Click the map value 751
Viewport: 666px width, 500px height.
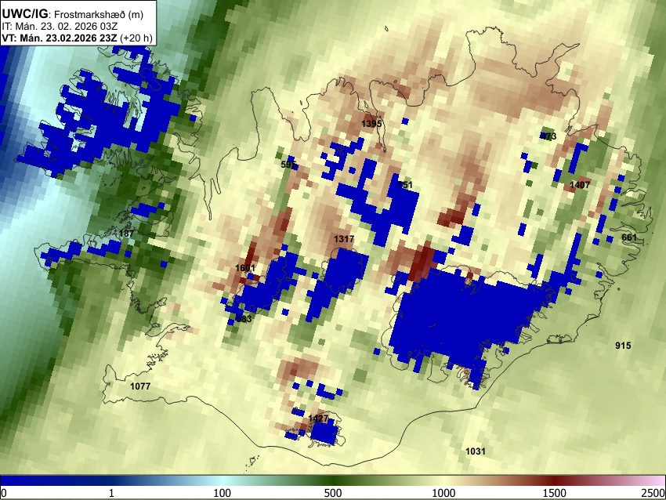pyautogui.click(x=405, y=185)
